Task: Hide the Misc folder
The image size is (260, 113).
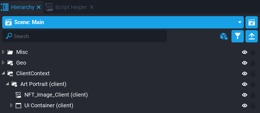Action: coord(244,52)
